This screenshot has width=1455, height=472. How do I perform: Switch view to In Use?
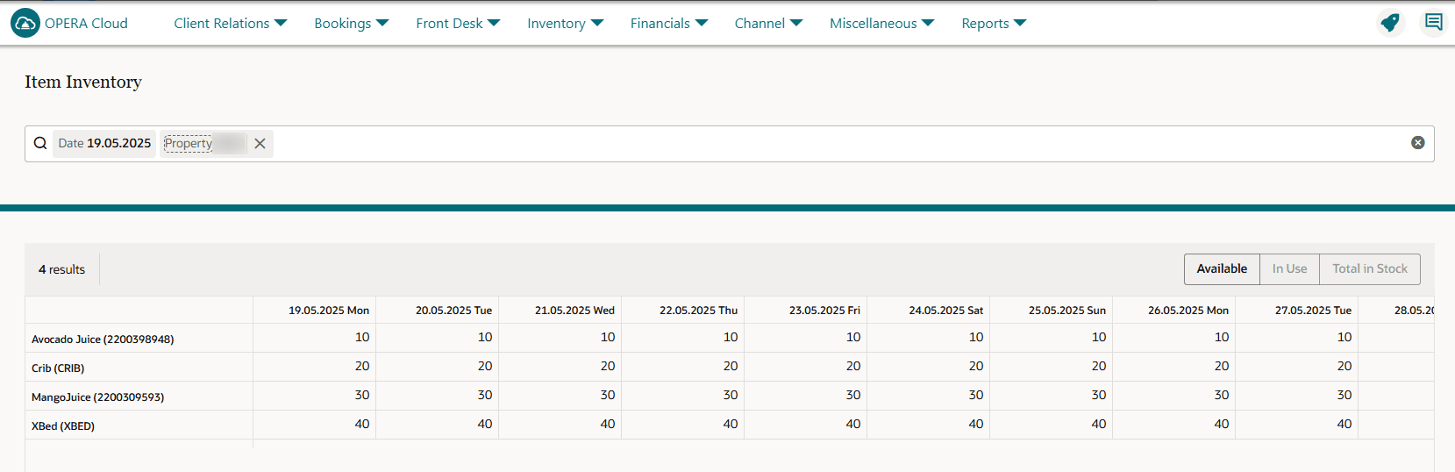pos(1289,269)
